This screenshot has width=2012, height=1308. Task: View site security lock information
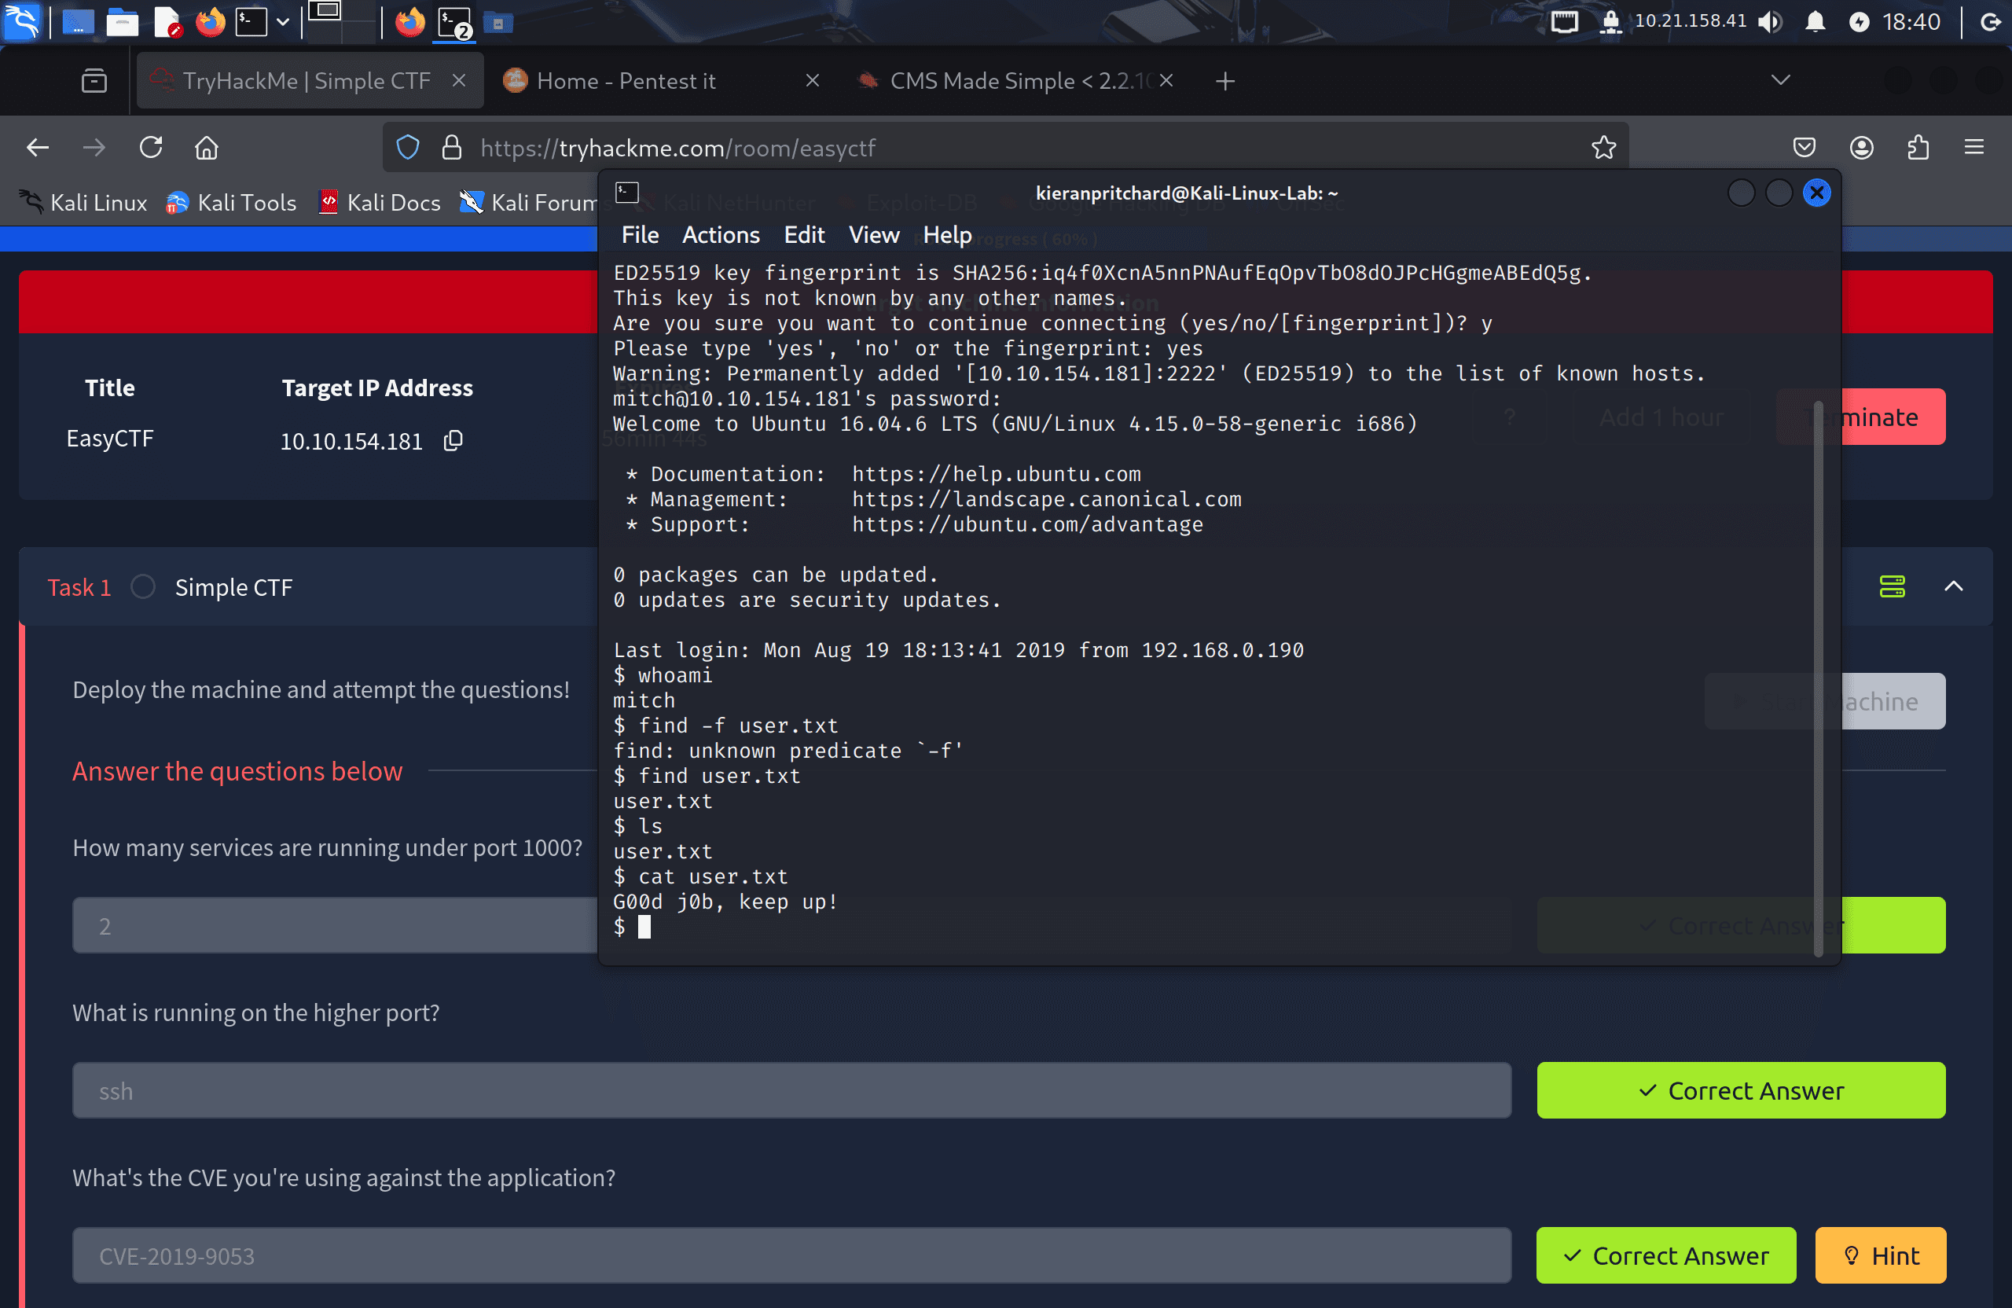[x=452, y=148]
